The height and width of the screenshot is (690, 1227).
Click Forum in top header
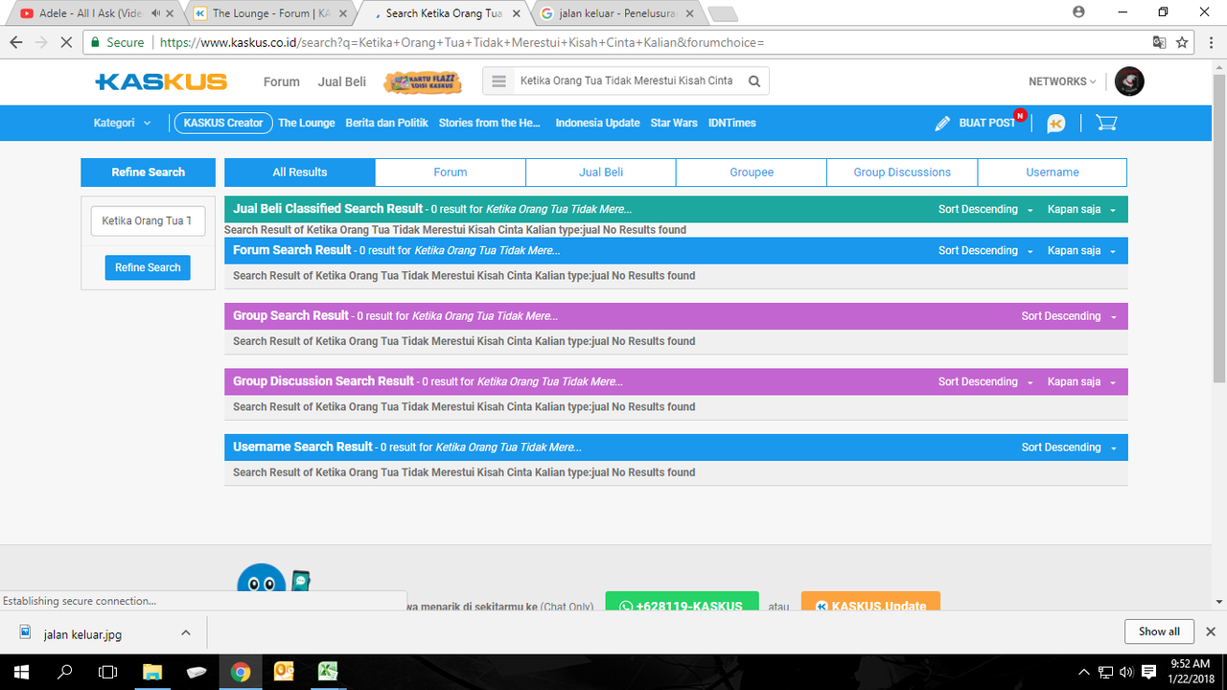[282, 81]
